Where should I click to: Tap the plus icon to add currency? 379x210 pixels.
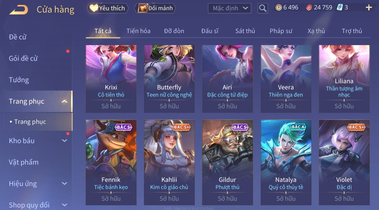369,8
